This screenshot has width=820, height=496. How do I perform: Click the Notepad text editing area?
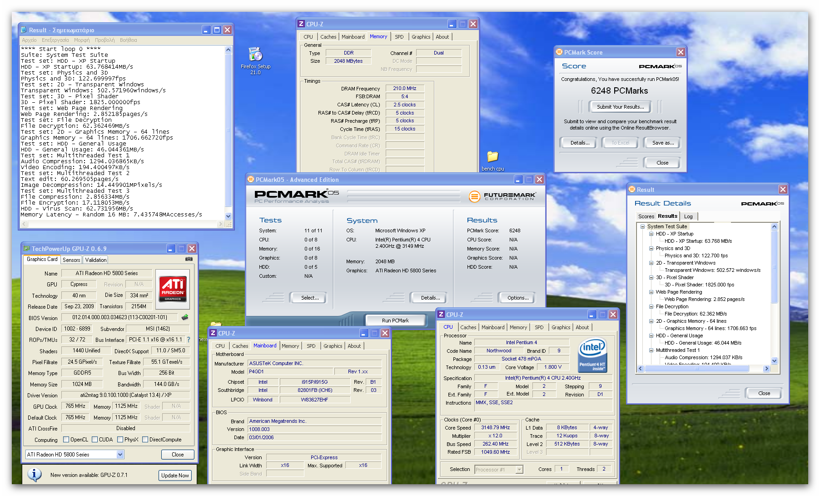pos(123,132)
